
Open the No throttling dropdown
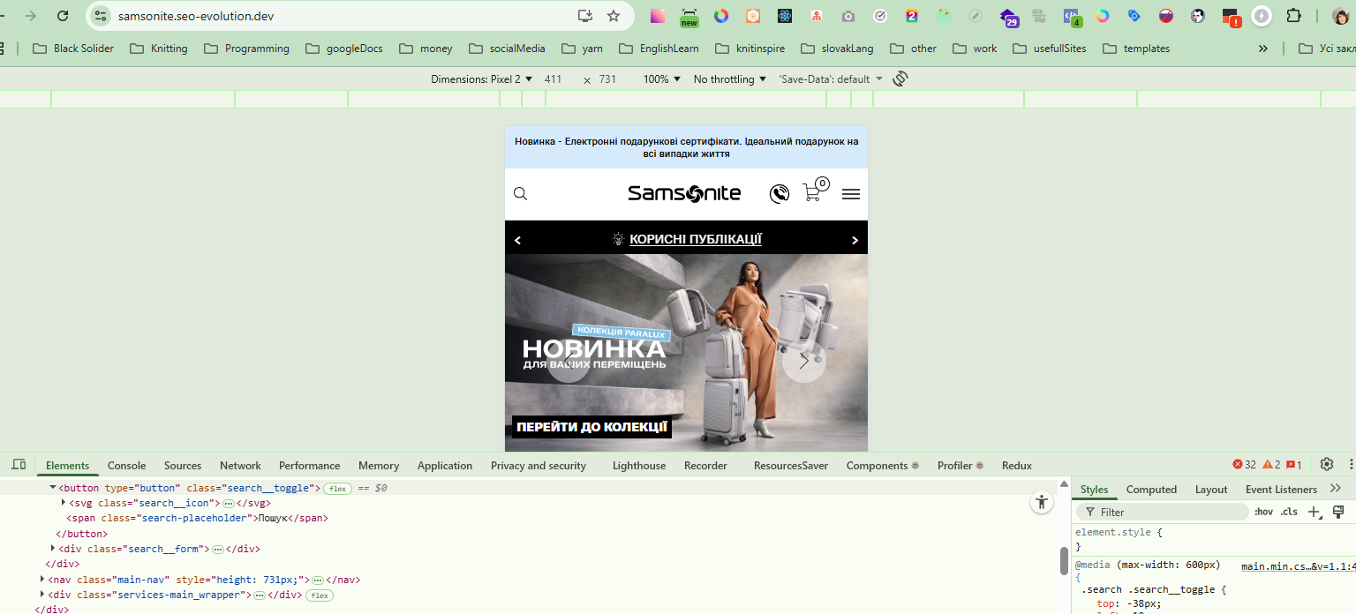(x=730, y=79)
